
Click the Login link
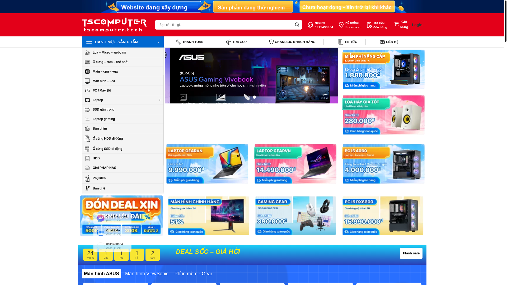click(x=417, y=25)
